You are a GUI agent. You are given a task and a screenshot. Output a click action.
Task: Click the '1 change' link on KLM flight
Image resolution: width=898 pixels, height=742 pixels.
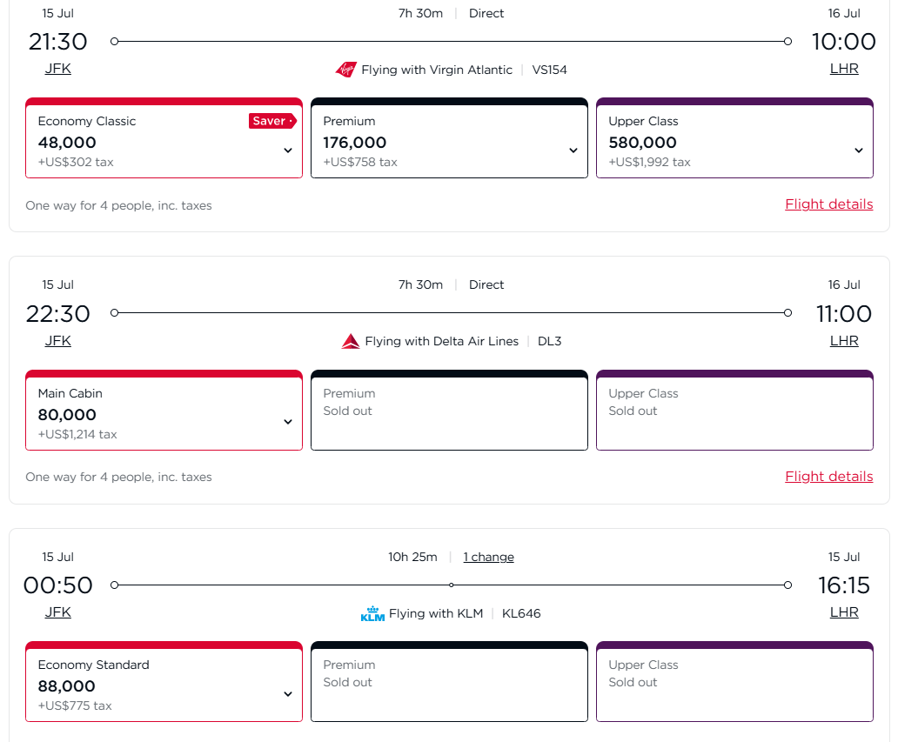488,557
